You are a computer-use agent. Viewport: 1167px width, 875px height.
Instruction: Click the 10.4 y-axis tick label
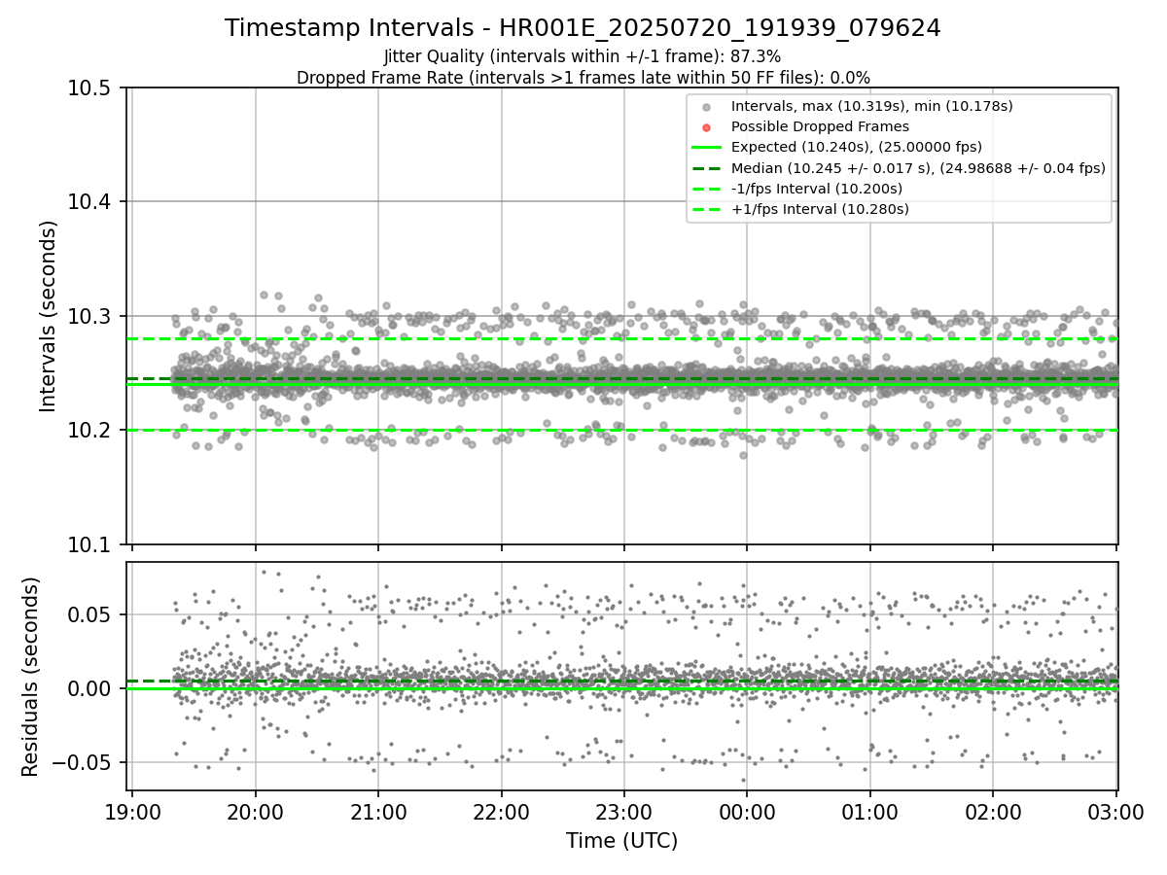[91, 202]
